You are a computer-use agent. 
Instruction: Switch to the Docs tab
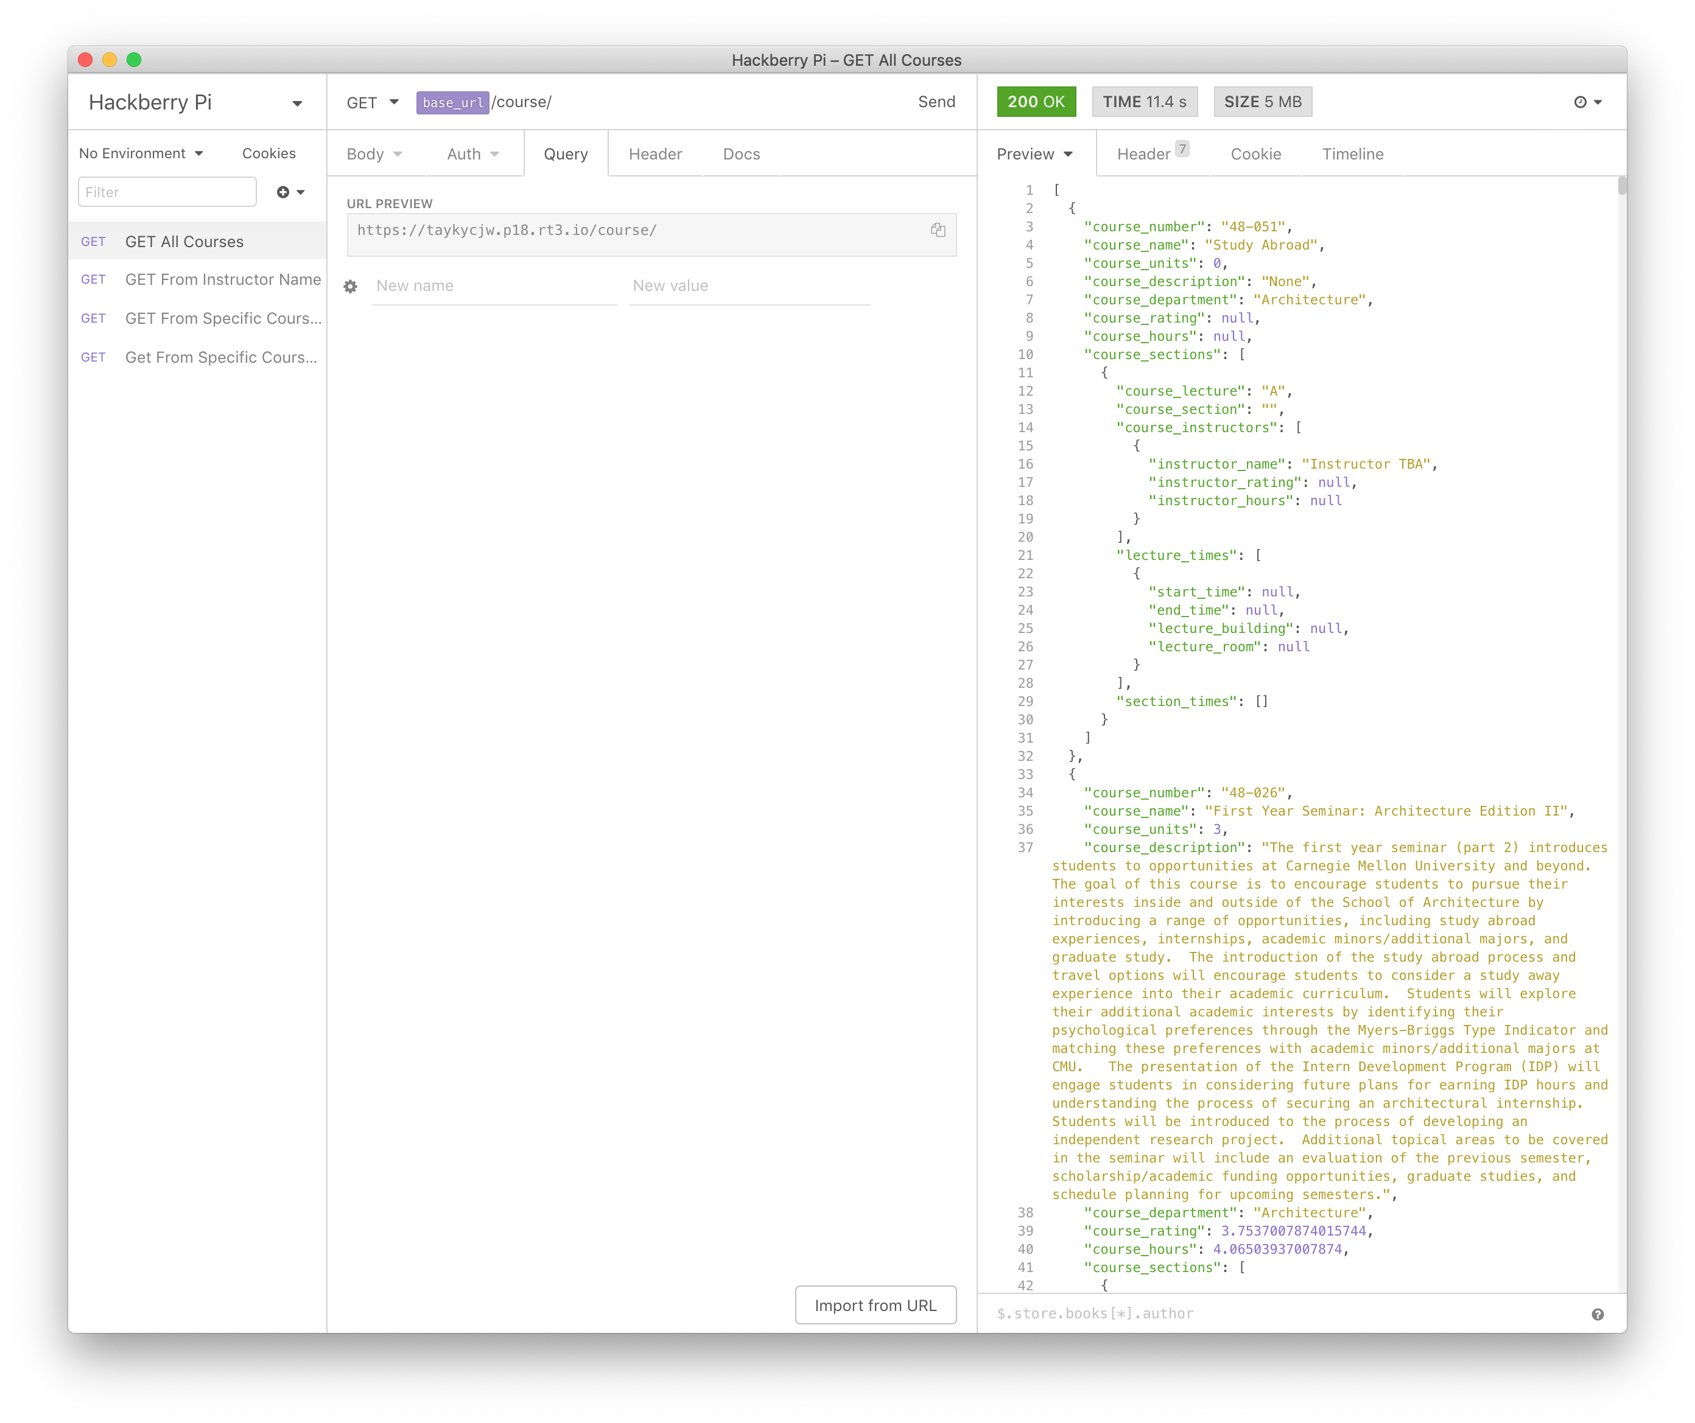pyautogui.click(x=741, y=154)
